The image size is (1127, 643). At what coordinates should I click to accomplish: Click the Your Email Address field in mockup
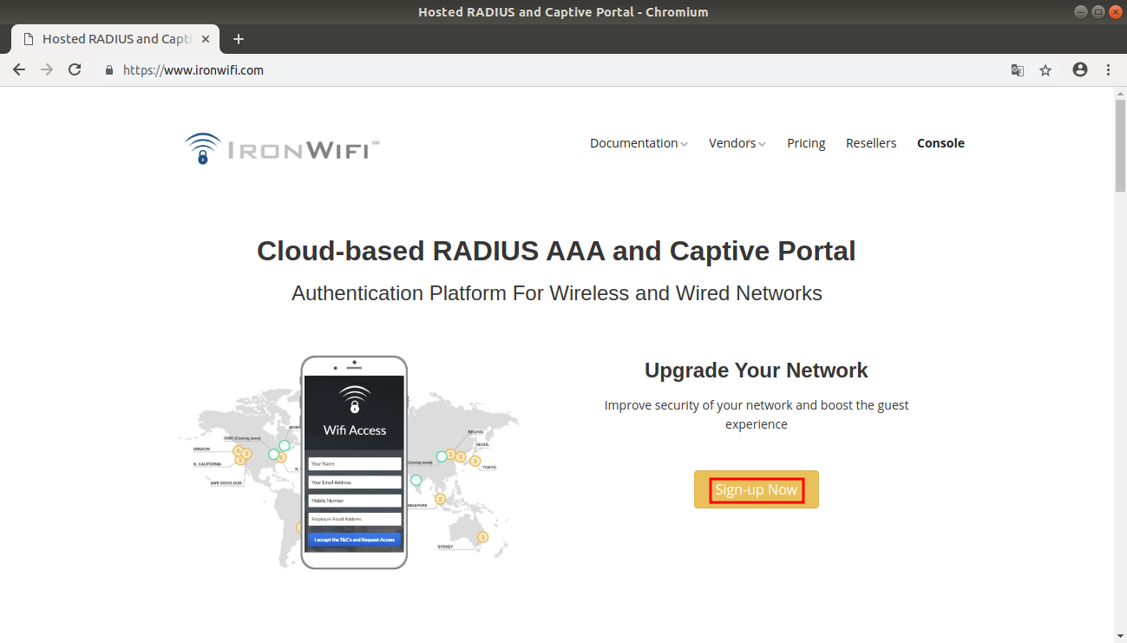355,482
